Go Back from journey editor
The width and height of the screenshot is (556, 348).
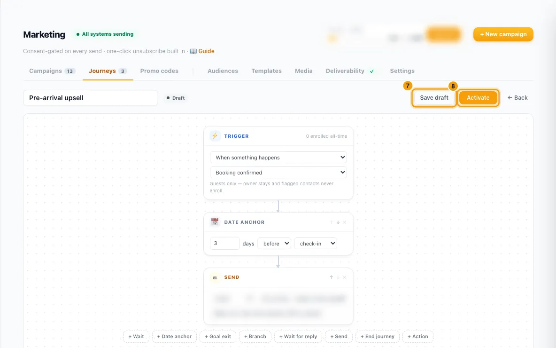[x=517, y=98]
